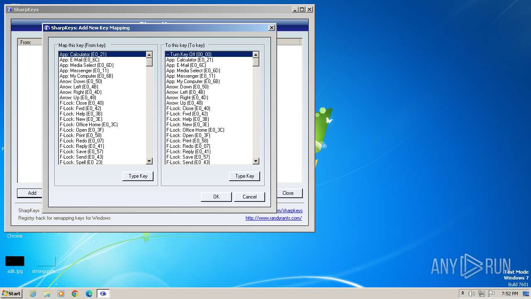Click the network tray icon

482,294
